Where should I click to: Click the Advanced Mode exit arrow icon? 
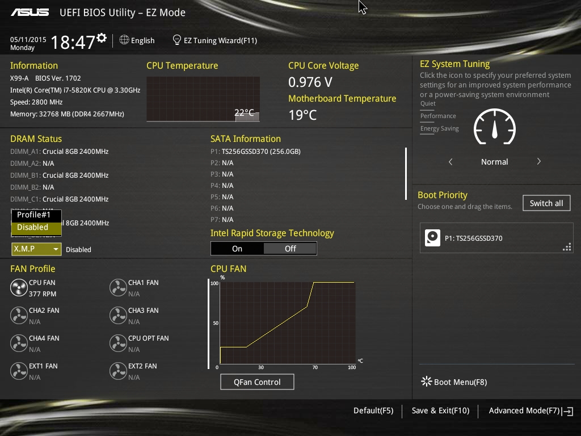point(567,411)
